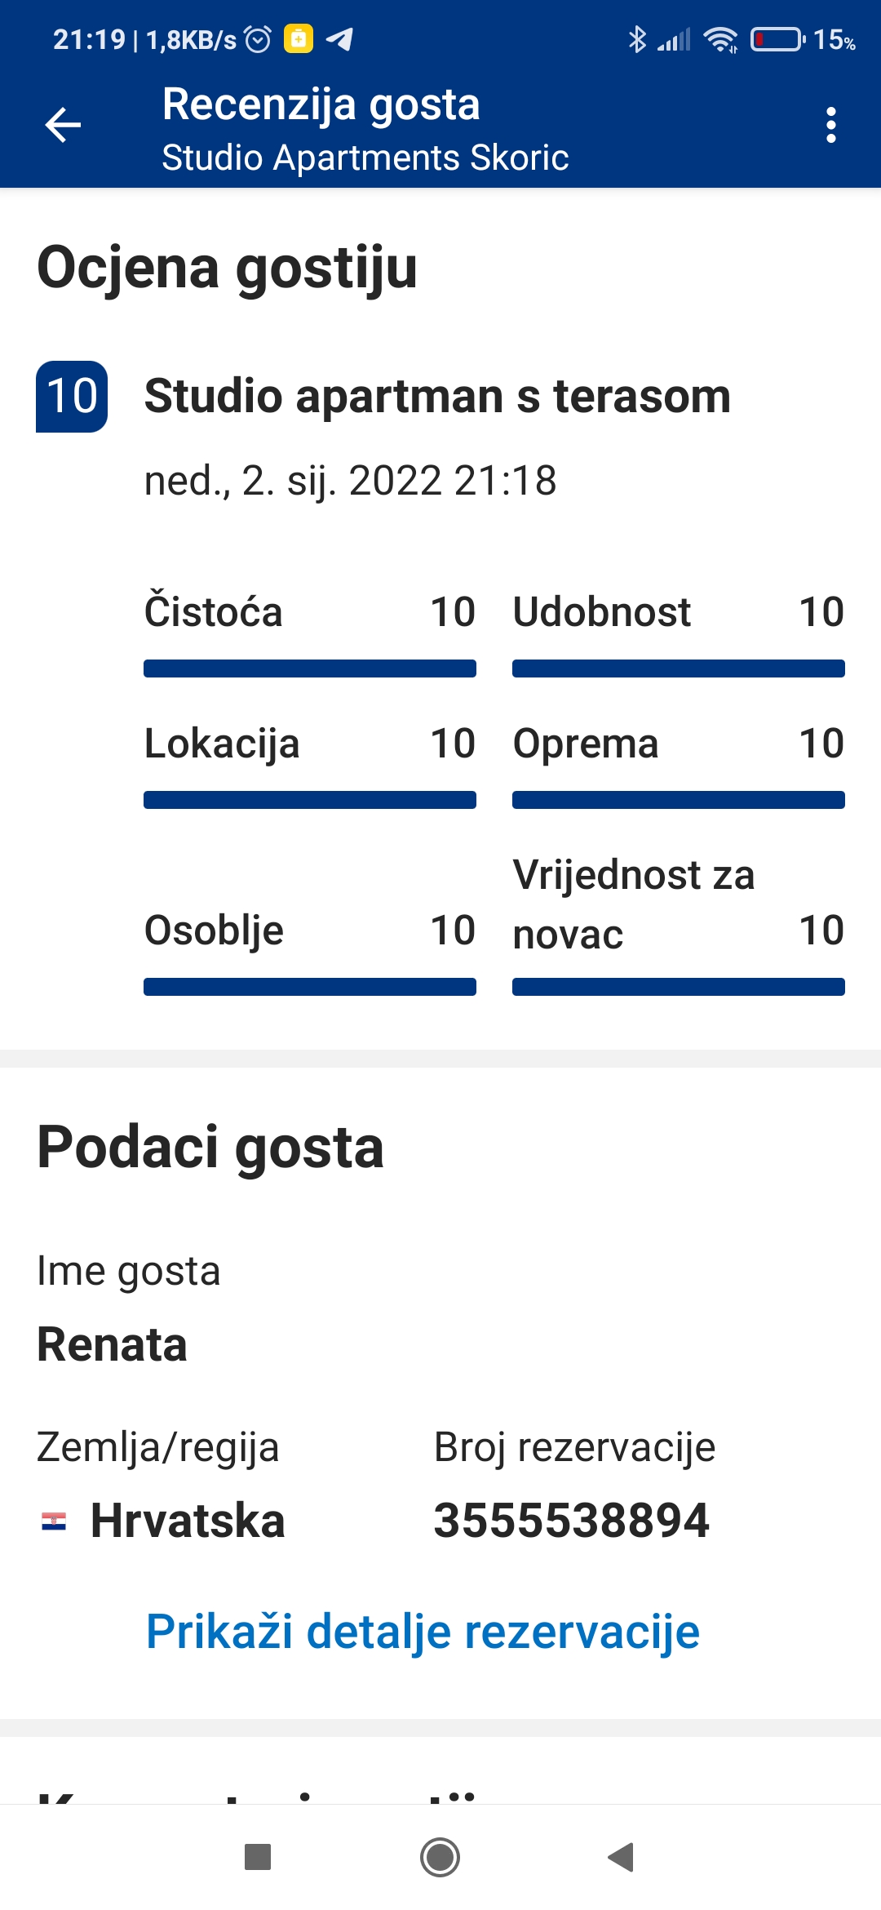
Task: Tap the Recenzija gosta header title
Action: (321, 104)
